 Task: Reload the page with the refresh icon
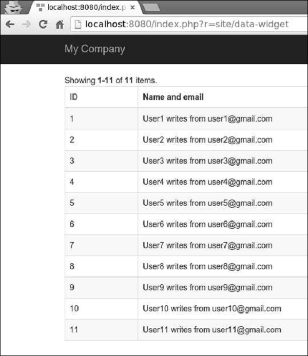tap(43, 24)
